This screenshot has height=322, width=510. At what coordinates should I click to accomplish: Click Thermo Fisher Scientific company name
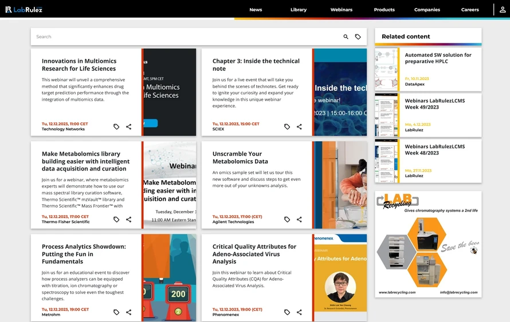pyautogui.click(x=66, y=222)
